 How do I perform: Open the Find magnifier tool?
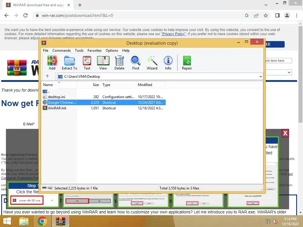pyautogui.click(x=136, y=63)
